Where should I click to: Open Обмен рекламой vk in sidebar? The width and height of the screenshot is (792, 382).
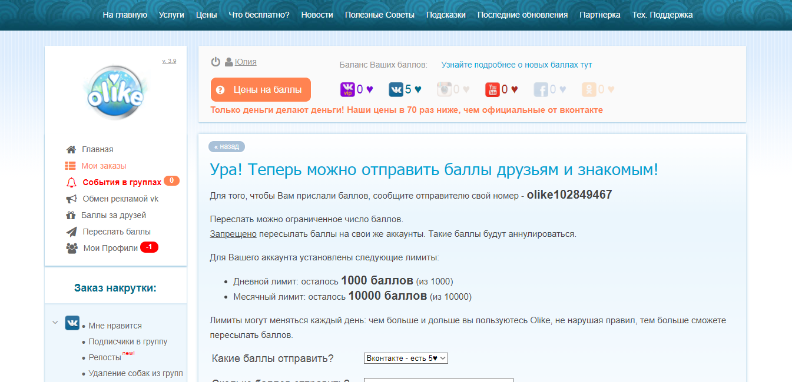121,199
